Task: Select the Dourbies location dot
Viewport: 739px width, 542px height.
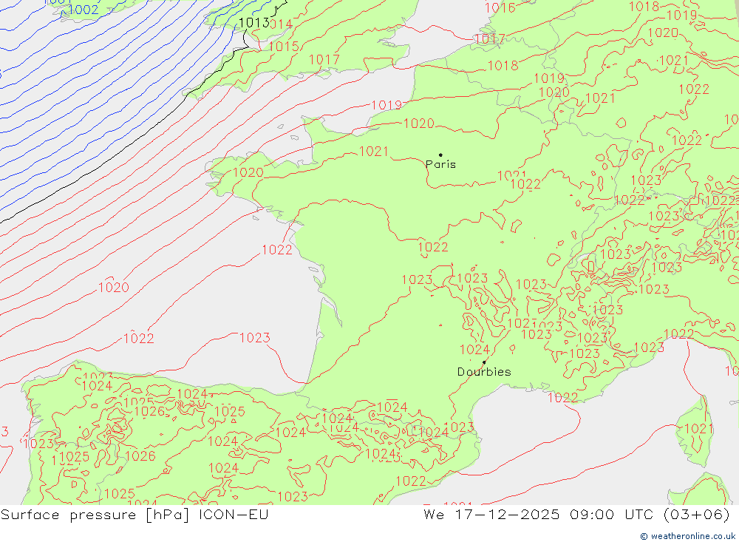Action: coord(484,362)
